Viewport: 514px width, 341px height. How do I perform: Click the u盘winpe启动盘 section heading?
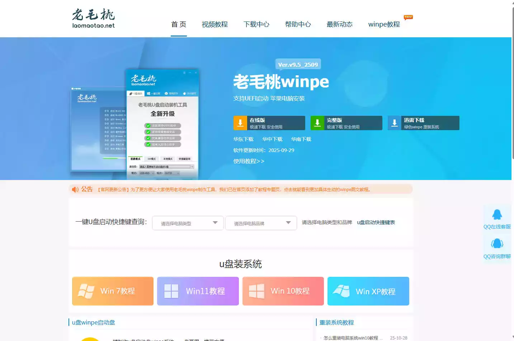click(93, 322)
